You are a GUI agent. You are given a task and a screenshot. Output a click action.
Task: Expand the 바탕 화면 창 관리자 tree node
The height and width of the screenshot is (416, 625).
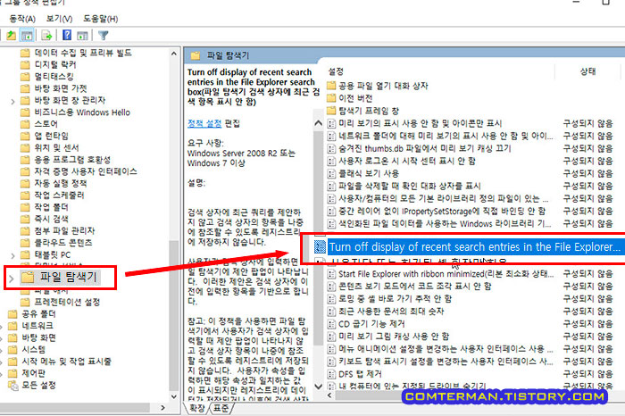click(x=12, y=101)
